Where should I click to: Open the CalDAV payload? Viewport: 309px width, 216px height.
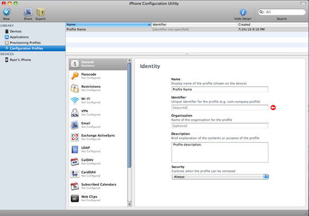coord(98,162)
